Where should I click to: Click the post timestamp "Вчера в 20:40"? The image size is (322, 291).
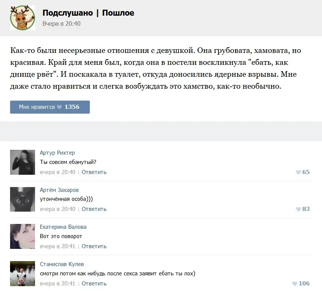[61, 23]
